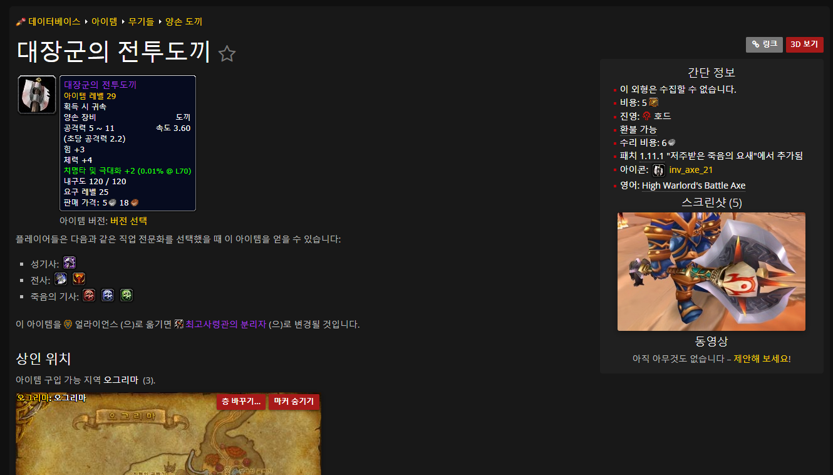833x475 pixels.
Task: Open the 아이템 breadcrumb
Action: click(x=104, y=21)
